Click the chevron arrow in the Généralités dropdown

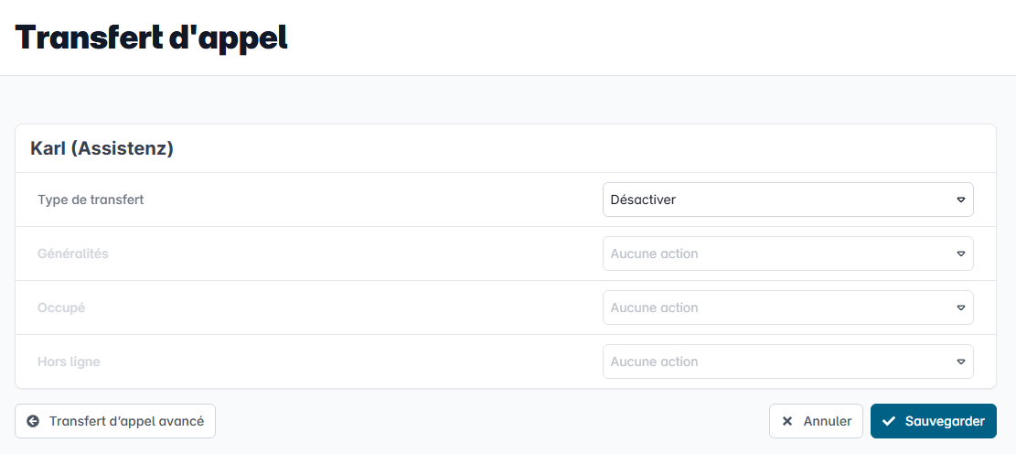pyautogui.click(x=961, y=254)
